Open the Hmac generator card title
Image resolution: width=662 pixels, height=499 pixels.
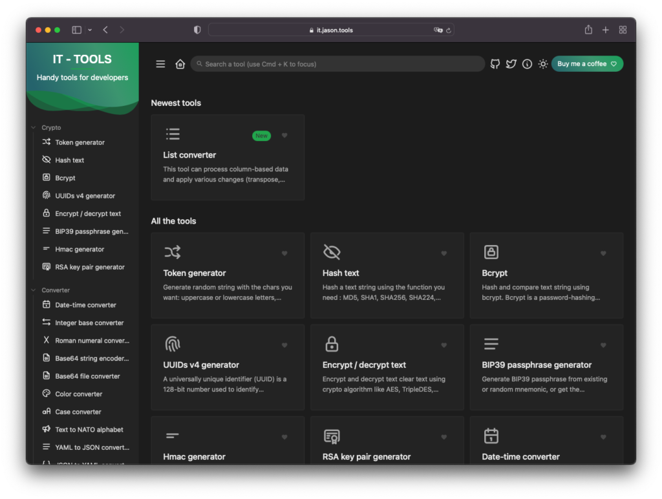tap(194, 457)
